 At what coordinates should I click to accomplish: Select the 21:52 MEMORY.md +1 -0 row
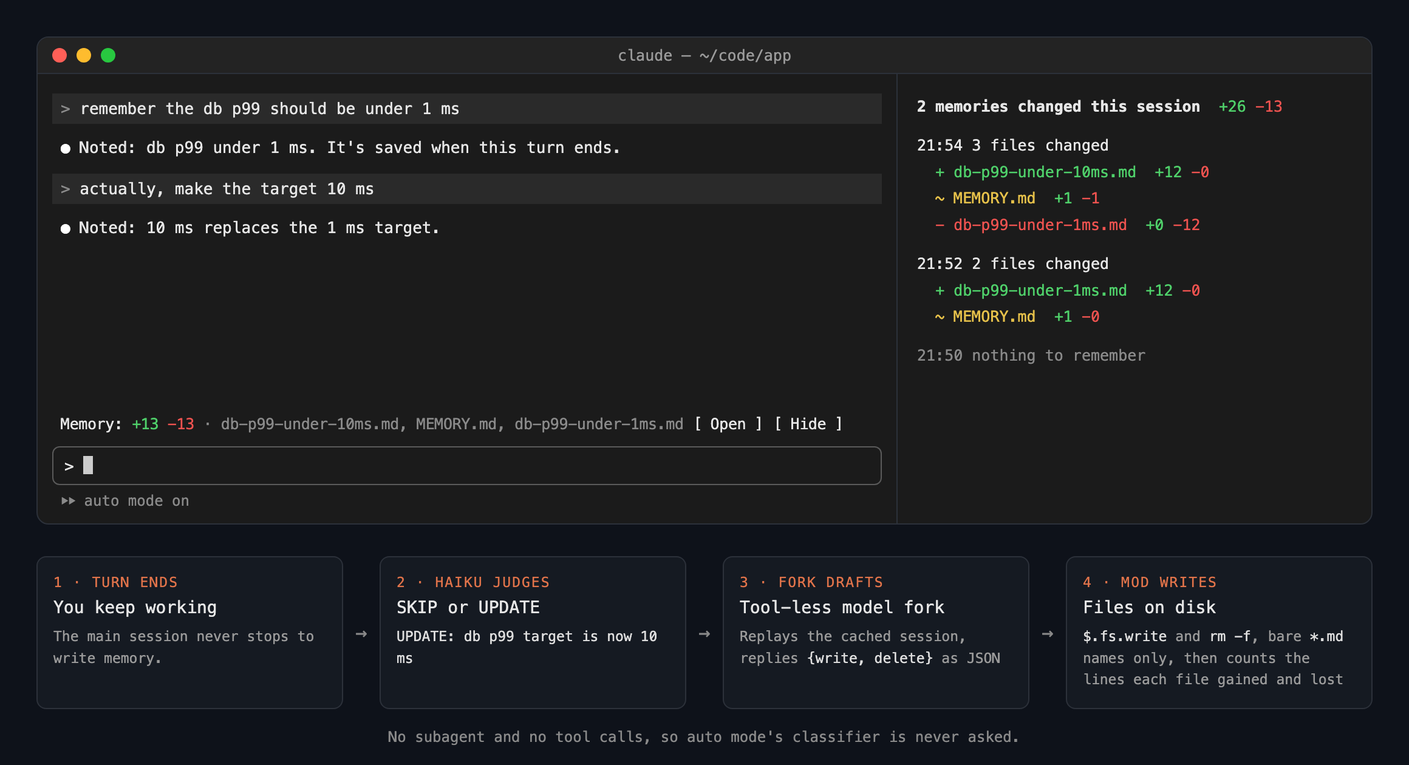tap(1017, 316)
